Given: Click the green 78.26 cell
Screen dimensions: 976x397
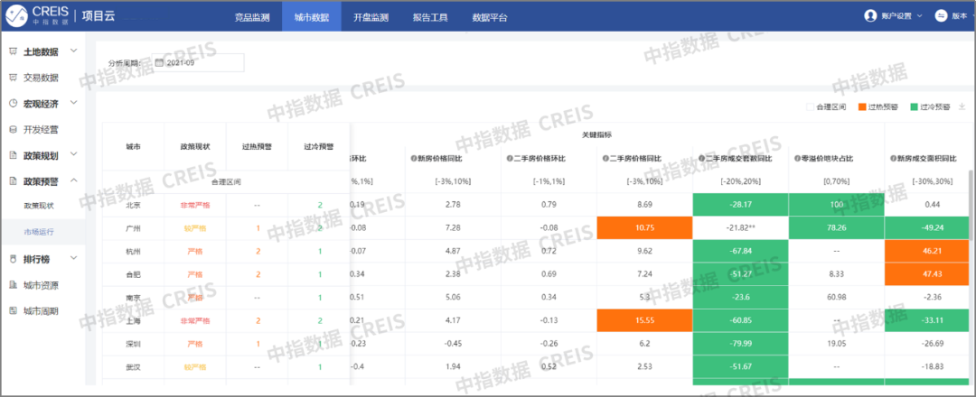Looking at the screenshot, I should click(x=836, y=228).
